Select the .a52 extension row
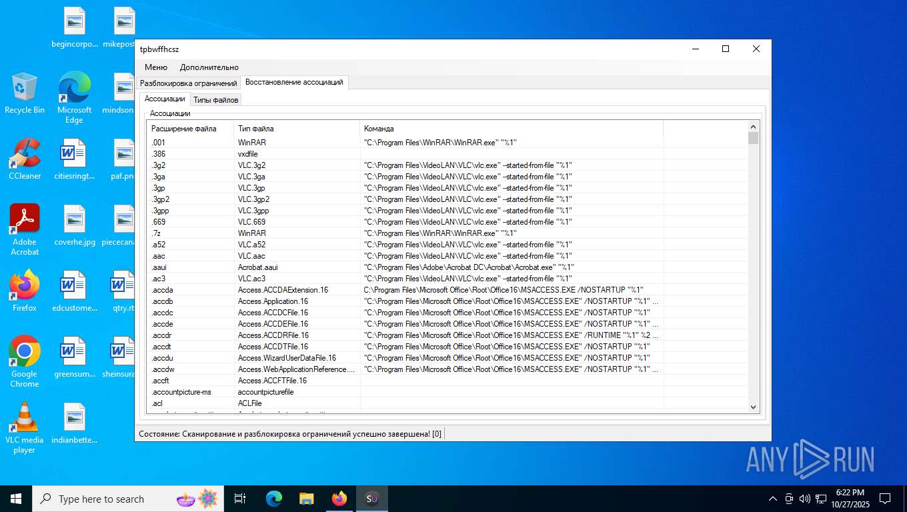The height and width of the screenshot is (512, 907). (x=447, y=244)
